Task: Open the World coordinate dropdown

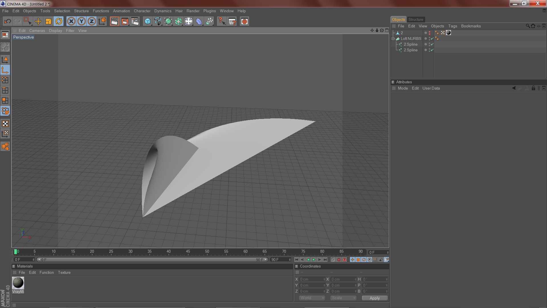Action: 312,298
